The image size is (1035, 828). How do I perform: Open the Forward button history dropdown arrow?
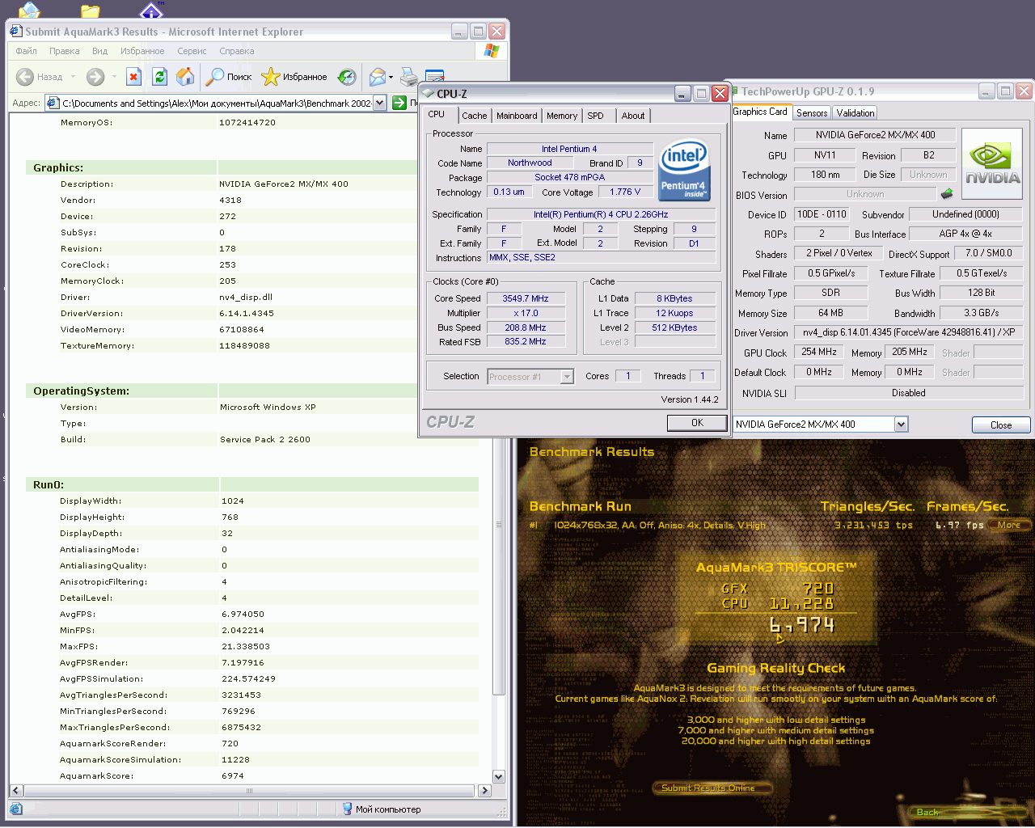point(114,77)
